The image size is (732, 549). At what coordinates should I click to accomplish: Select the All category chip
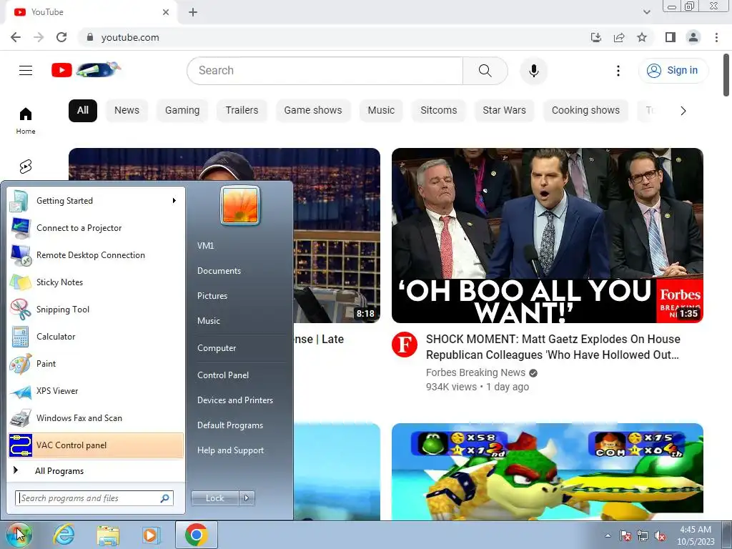click(x=83, y=111)
